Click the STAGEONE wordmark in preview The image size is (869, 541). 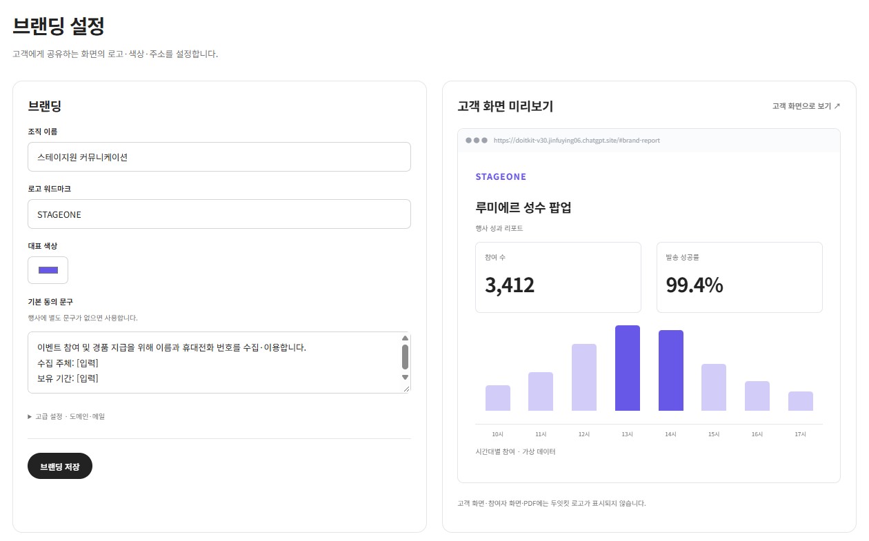[501, 177]
